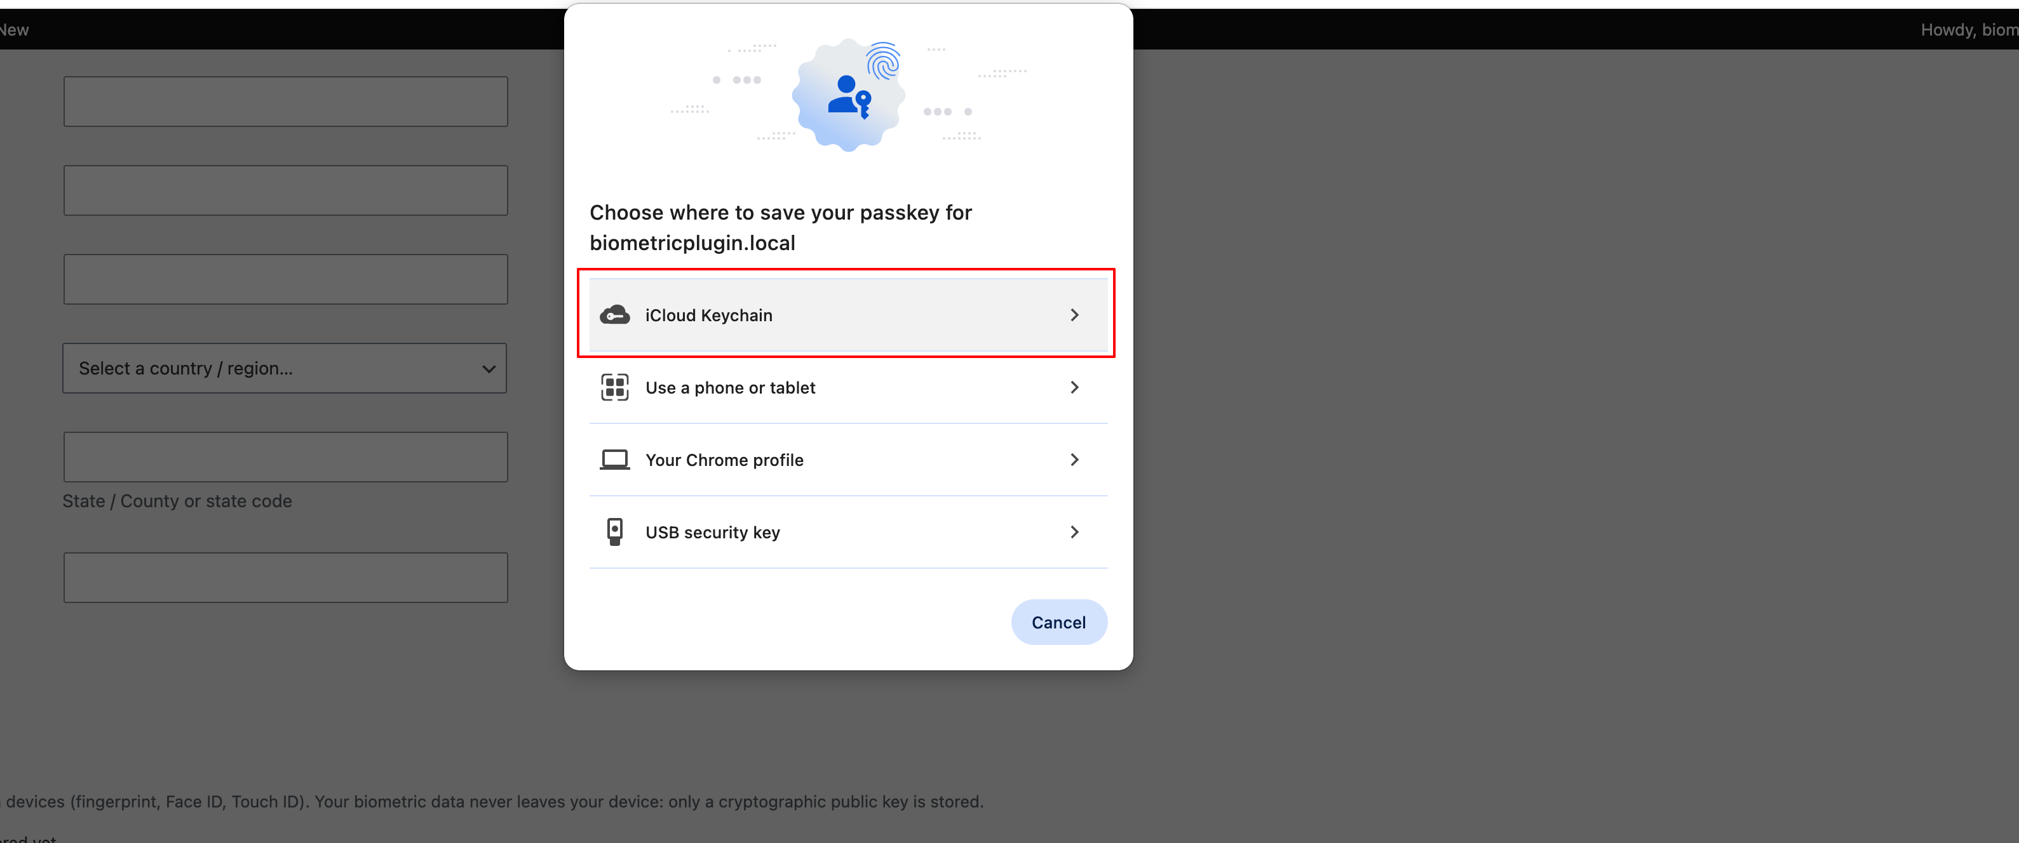The height and width of the screenshot is (843, 2019).
Task: Click the first empty text field in the form
Action: (x=285, y=101)
